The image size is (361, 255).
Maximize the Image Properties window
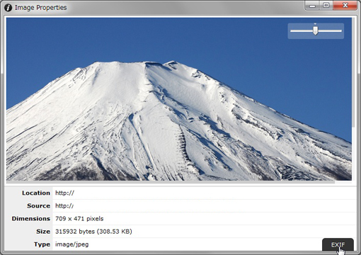pyautogui.click(x=326, y=6)
